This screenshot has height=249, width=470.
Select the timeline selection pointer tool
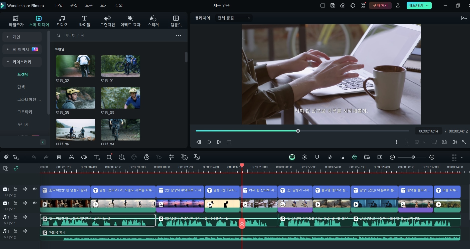[16, 157]
